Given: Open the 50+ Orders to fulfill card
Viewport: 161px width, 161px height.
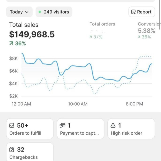Looking at the screenshot, I should click(30, 129).
